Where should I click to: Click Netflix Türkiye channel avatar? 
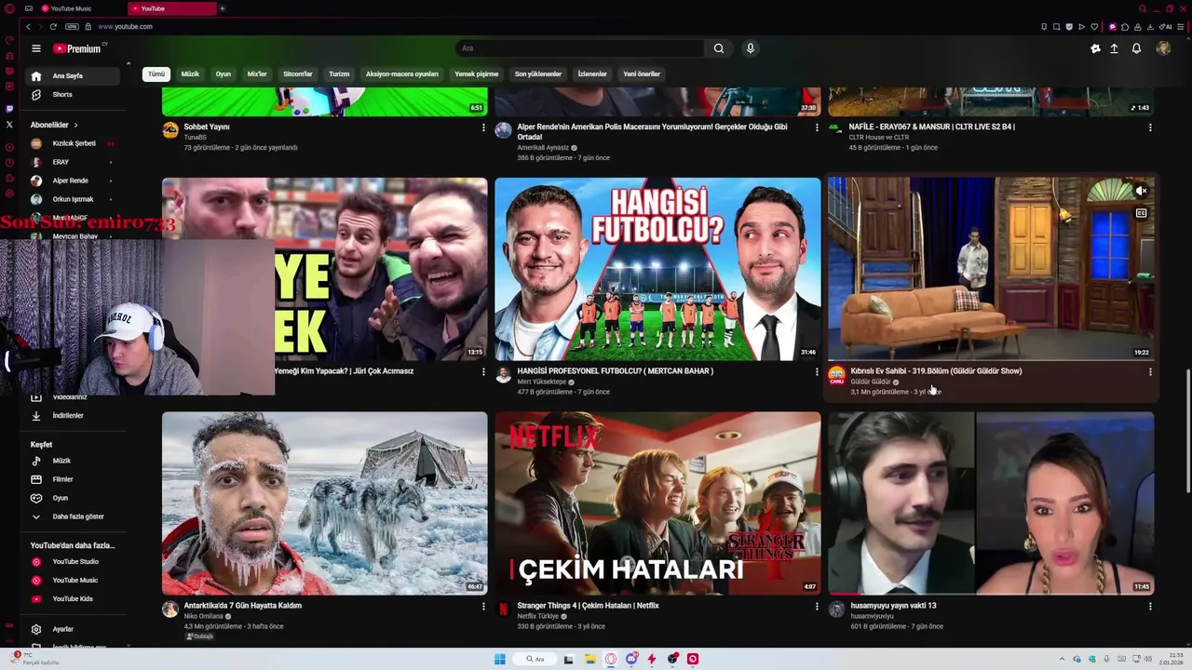point(503,610)
